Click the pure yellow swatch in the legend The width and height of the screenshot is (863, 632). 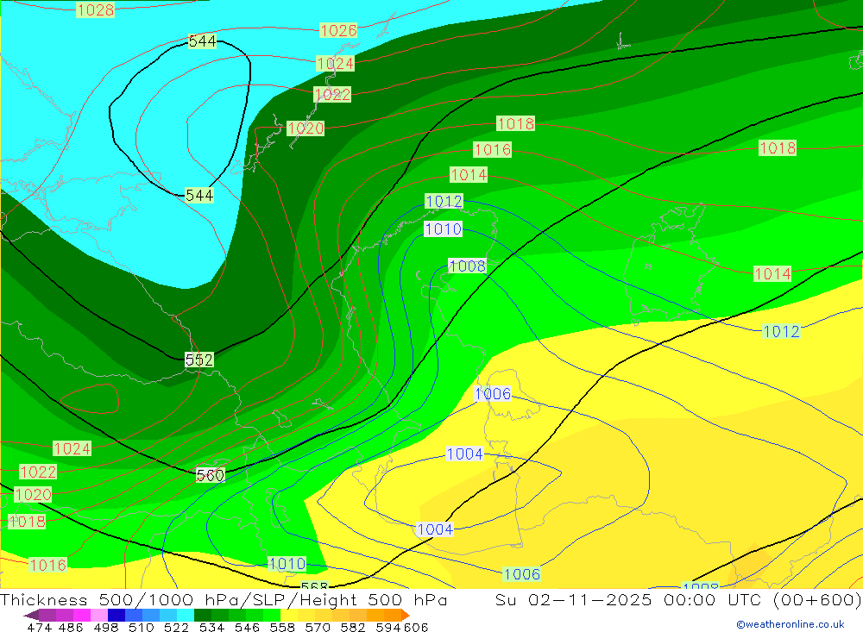click(x=289, y=615)
